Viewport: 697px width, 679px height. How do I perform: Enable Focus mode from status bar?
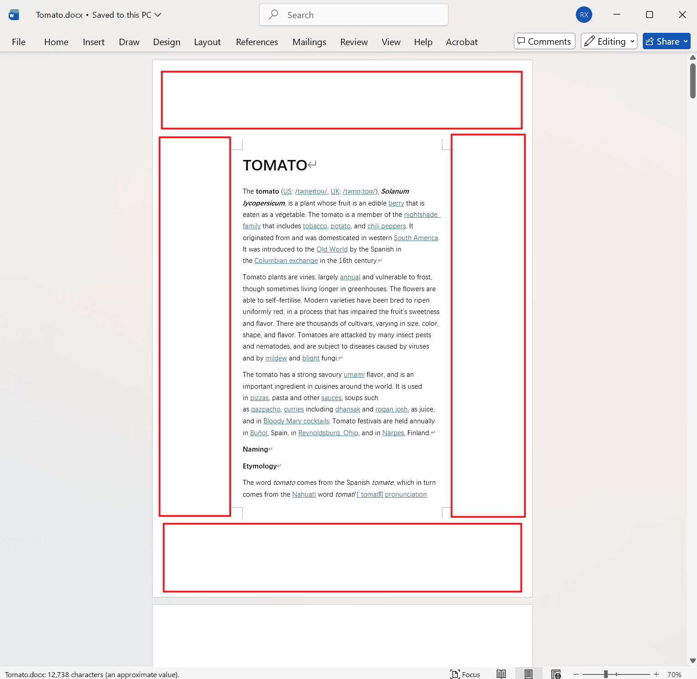tap(465, 674)
